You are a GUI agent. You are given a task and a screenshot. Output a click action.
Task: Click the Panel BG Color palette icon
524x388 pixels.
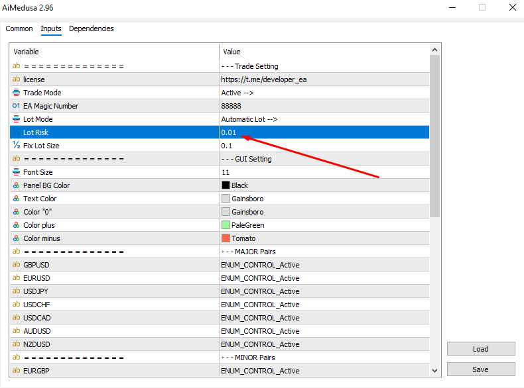click(x=17, y=185)
